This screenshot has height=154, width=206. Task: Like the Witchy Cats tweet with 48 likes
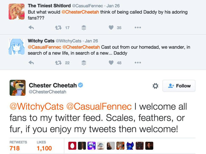pyautogui.click(x=111, y=63)
